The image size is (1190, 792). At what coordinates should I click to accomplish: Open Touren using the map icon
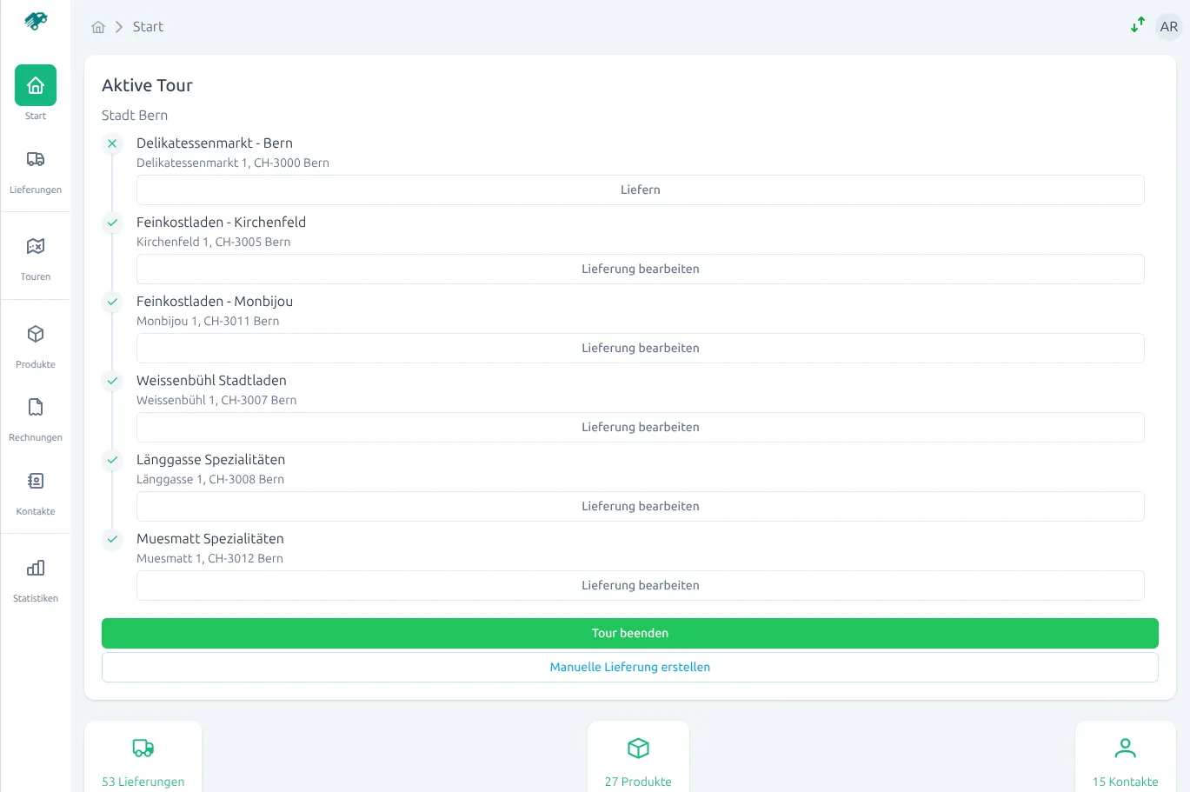coord(35,246)
